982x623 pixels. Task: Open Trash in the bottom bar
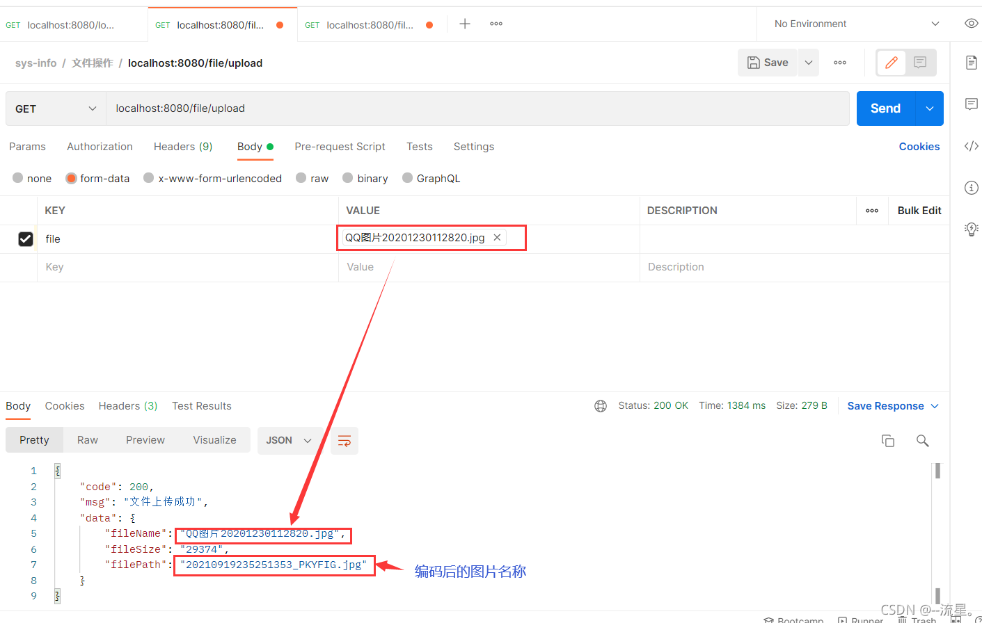(917, 619)
